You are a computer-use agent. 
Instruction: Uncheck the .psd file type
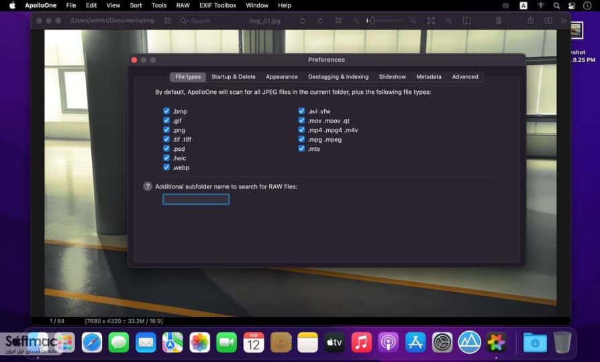coord(166,148)
